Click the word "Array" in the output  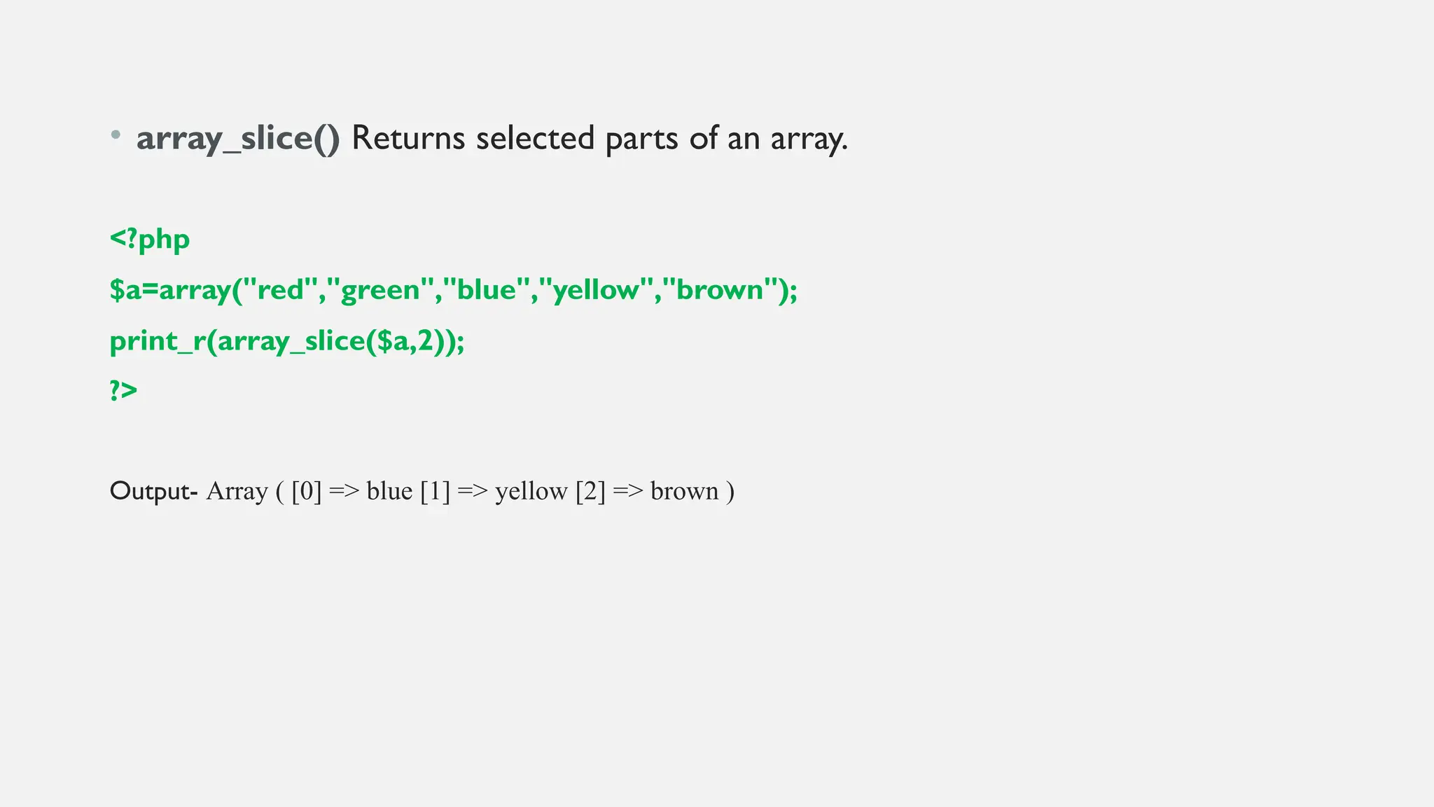point(237,492)
